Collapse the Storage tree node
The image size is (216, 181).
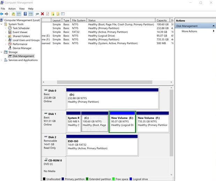pyautogui.click(x=1, y=52)
